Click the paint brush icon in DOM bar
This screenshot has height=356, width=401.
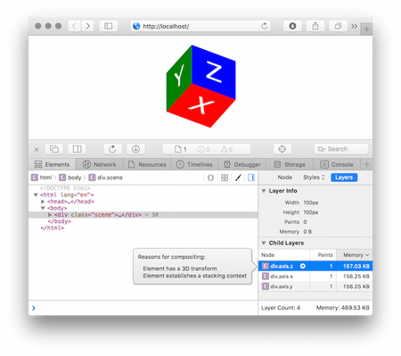(238, 178)
